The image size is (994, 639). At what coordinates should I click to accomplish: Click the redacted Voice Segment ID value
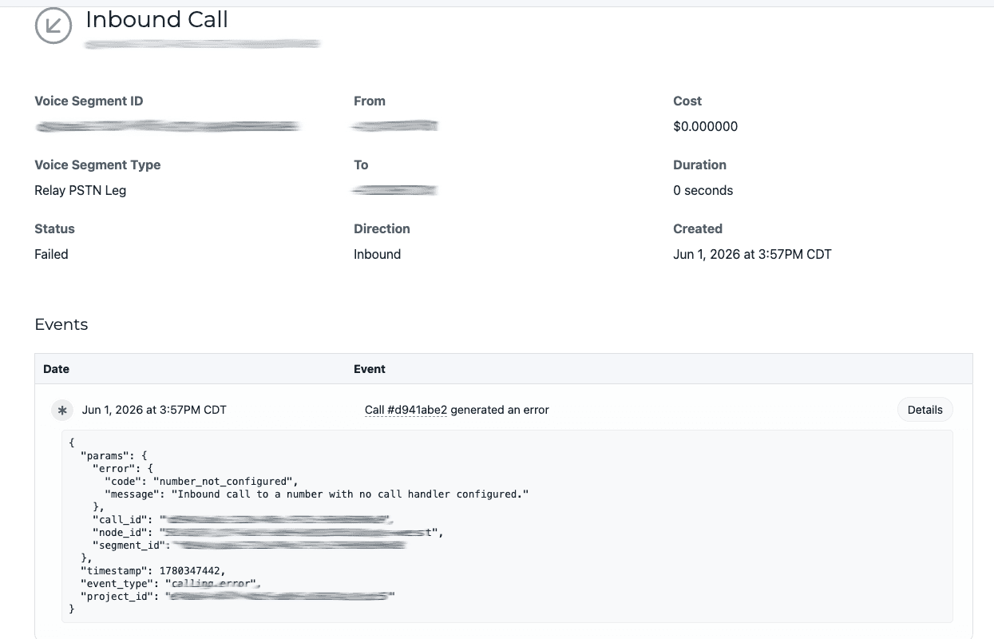coord(168,126)
